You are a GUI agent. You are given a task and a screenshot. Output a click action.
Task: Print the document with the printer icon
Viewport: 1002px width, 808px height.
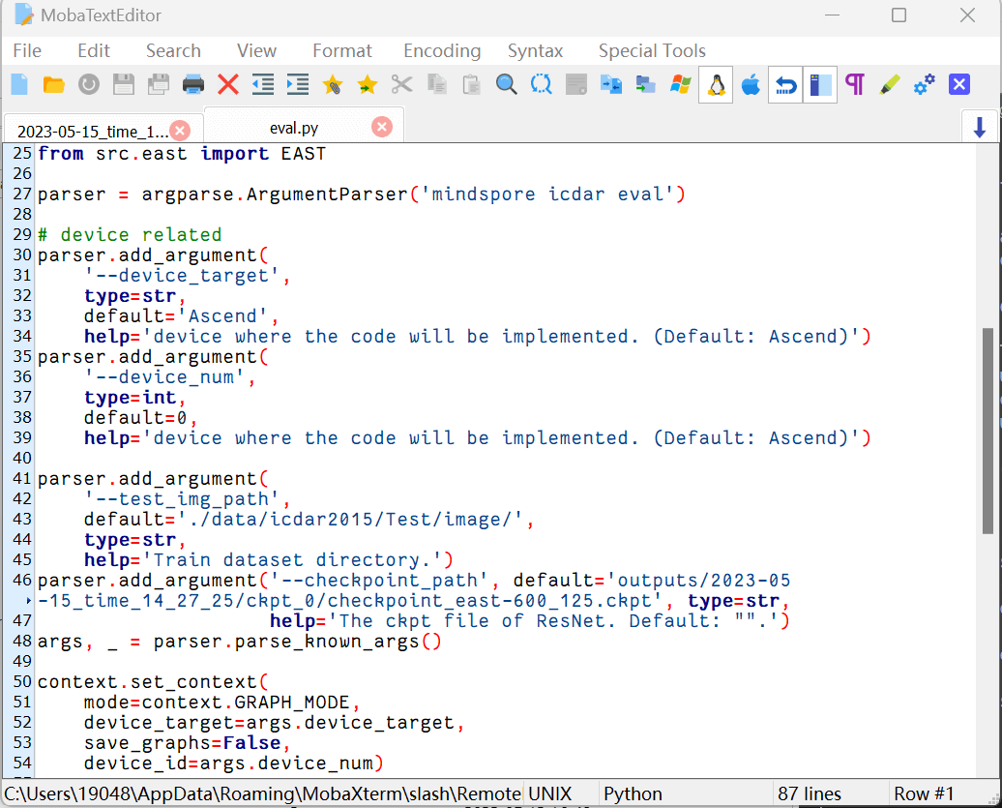pos(193,84)
